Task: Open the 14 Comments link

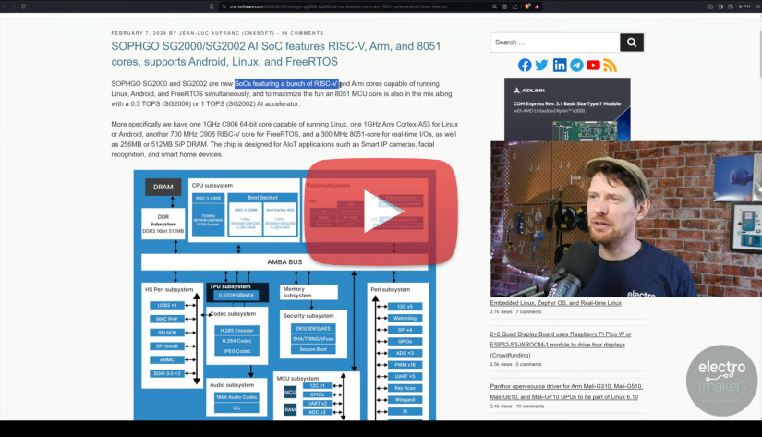Action: pos(302,33)
